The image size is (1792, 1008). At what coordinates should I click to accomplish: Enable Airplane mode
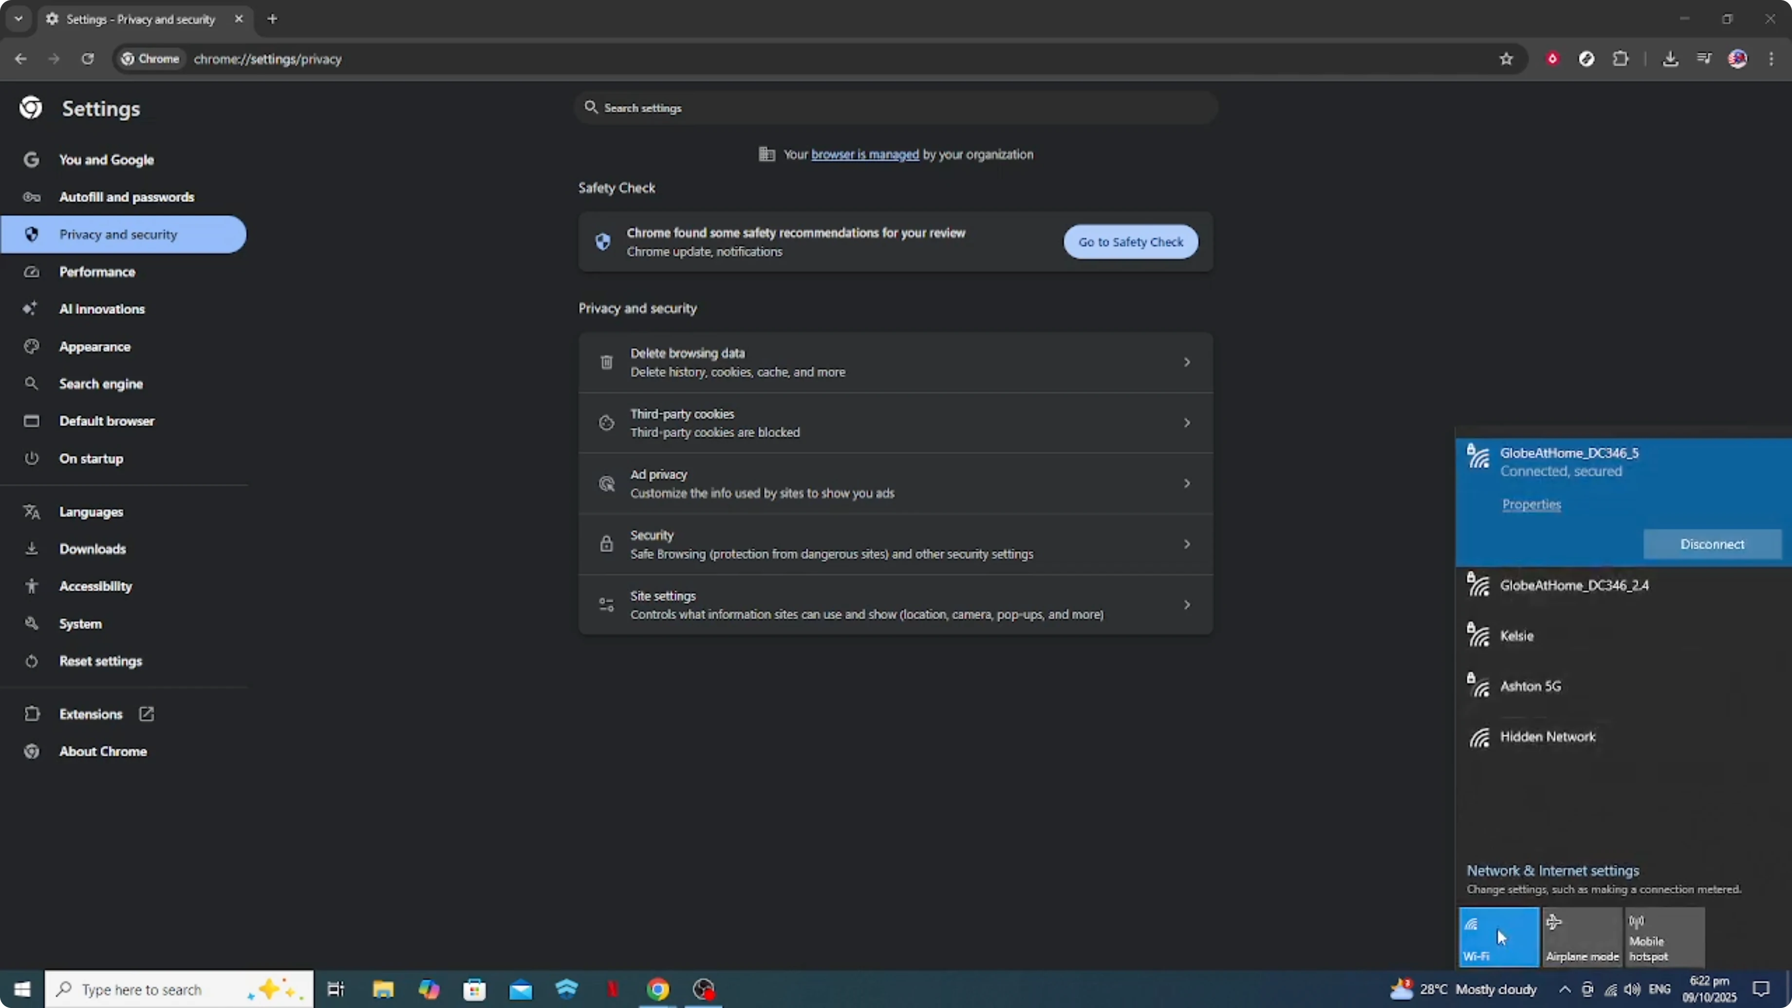click(x=1582, y=937)
